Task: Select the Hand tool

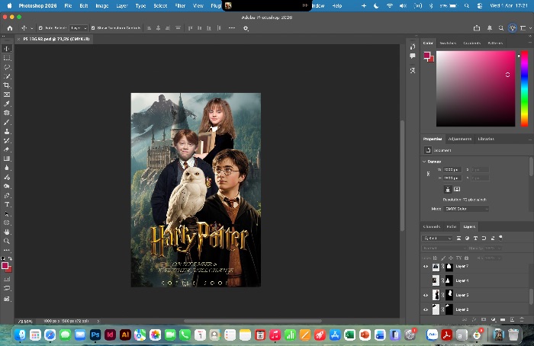Action: tap(7, 232)
